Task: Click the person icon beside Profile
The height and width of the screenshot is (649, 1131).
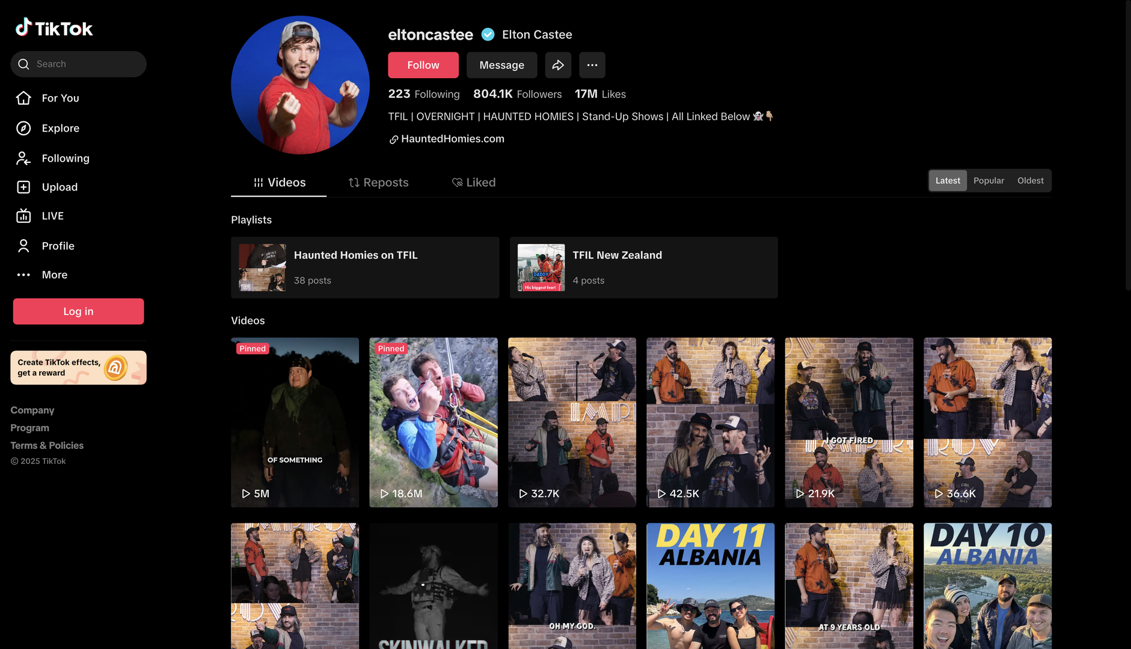Action: (23, 246)
